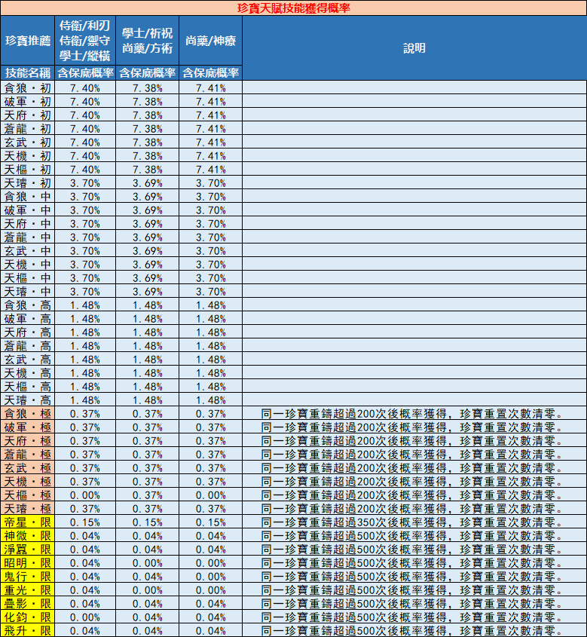This screenshot has height=637, width=587.
Task: Click the 技能名稱 header cell
Action: [x=27, y=73]
